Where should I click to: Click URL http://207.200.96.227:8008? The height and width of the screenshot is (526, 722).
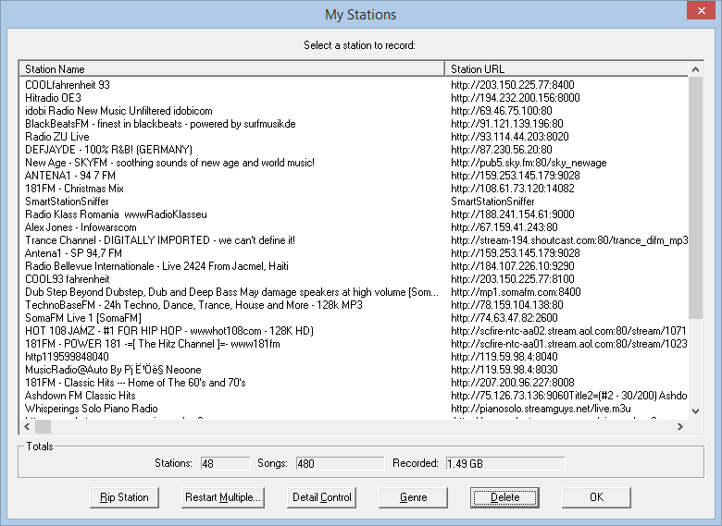(513, 383)
